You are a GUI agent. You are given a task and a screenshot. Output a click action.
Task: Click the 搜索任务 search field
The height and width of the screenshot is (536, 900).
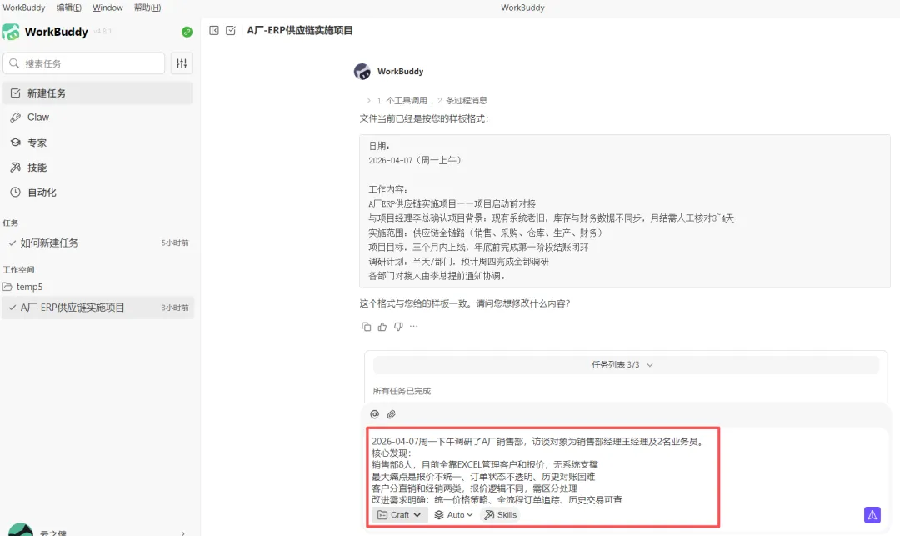pos(84,63)
